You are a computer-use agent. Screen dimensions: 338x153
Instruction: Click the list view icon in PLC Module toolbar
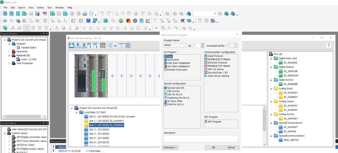(x=109, y=46)
